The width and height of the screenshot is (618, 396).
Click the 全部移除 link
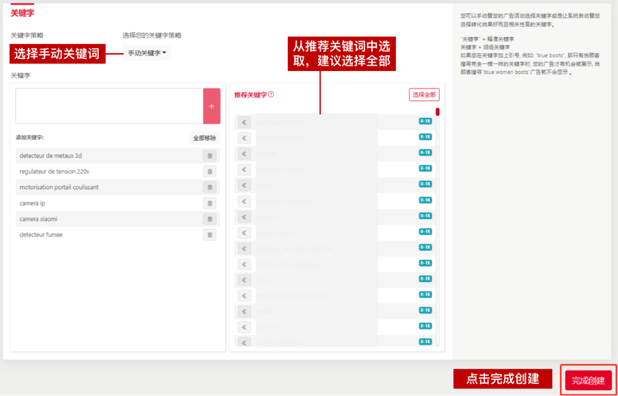point(203,138)
